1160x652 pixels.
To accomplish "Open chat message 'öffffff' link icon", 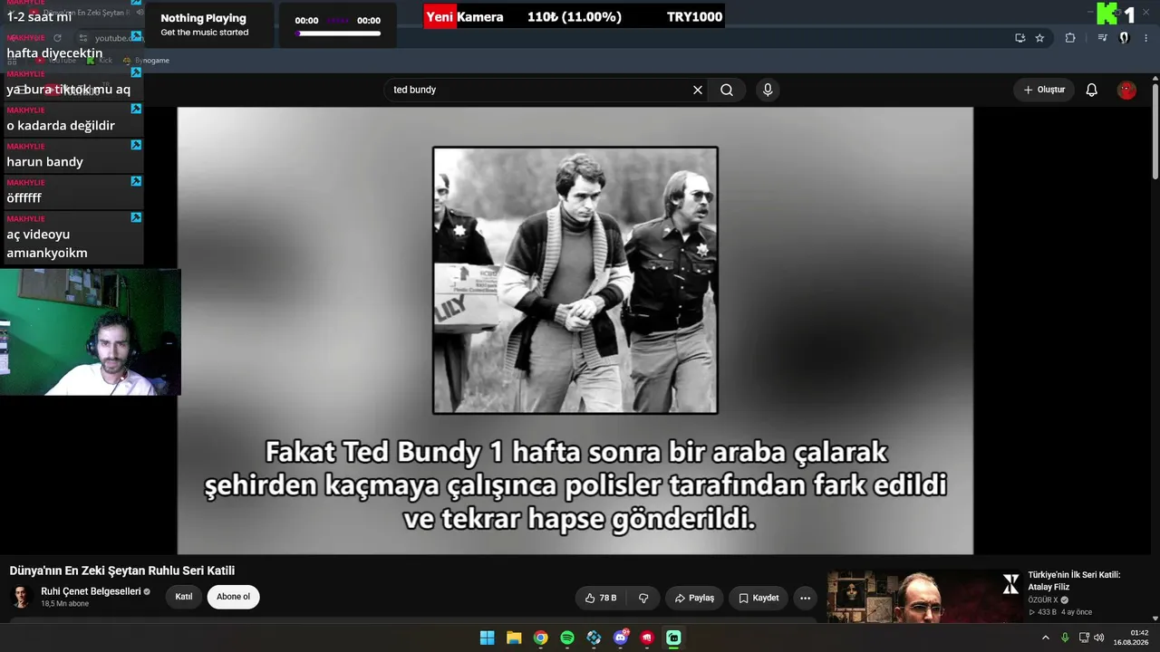I will pos(136,181).
